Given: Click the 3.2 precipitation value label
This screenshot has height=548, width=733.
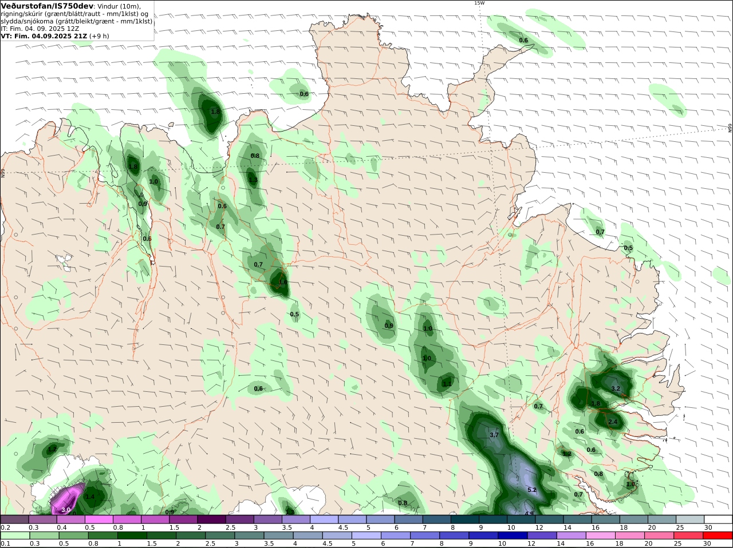Looking at the screenshot, I should [616, 388].
